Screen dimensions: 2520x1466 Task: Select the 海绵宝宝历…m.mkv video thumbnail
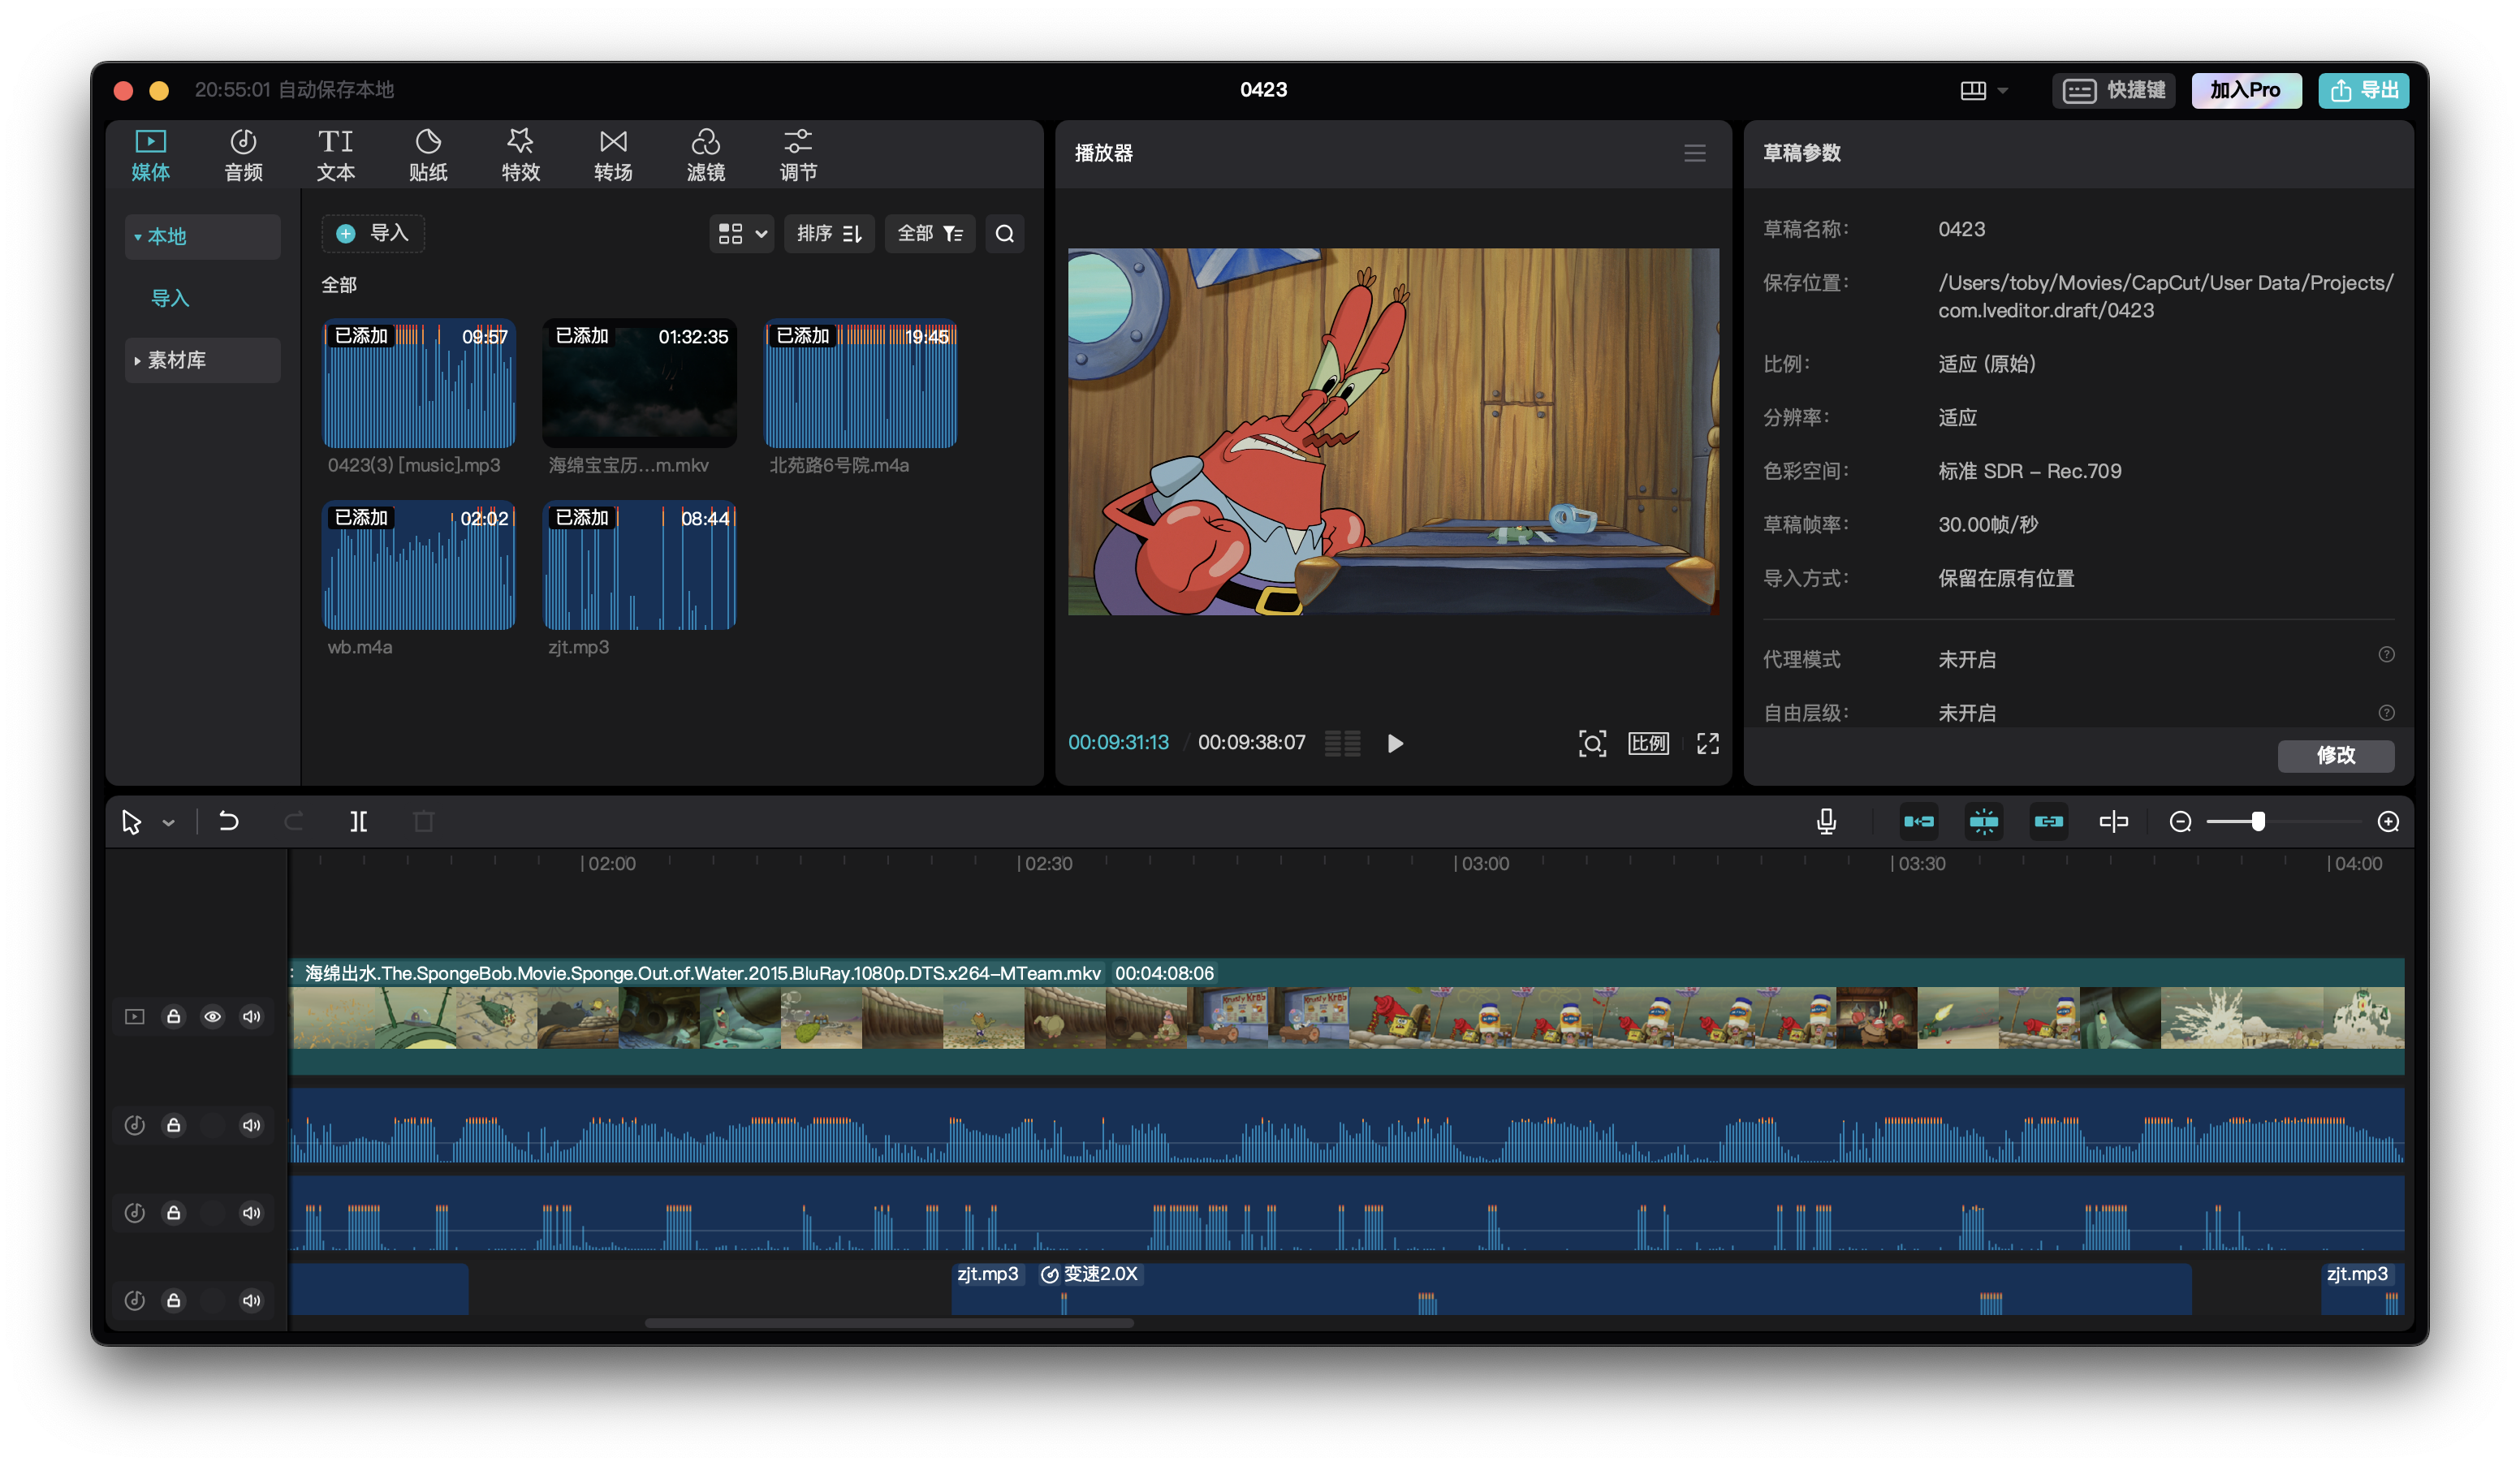[640, 383]
